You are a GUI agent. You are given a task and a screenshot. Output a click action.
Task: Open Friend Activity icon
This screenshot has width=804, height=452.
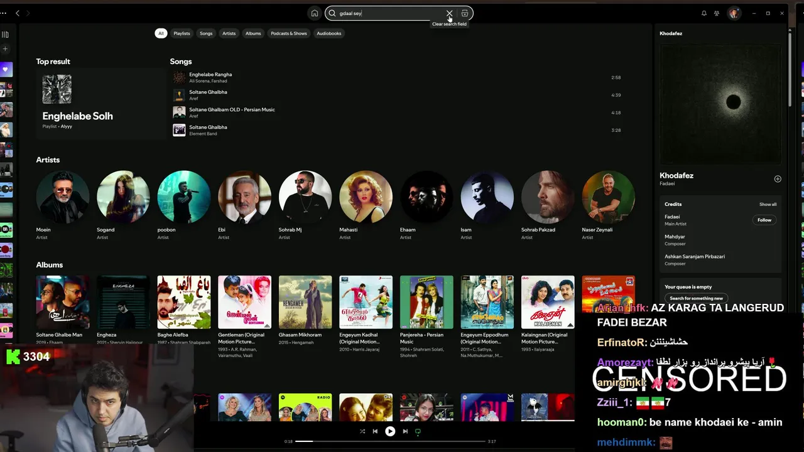click(x=717, y=13)
